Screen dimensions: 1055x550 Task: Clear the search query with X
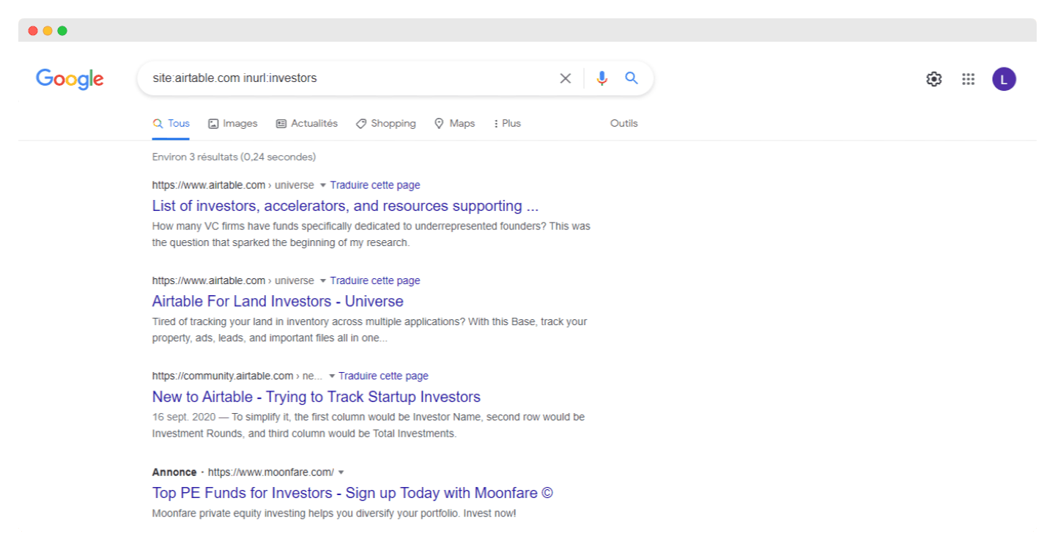tap(566, 78)
